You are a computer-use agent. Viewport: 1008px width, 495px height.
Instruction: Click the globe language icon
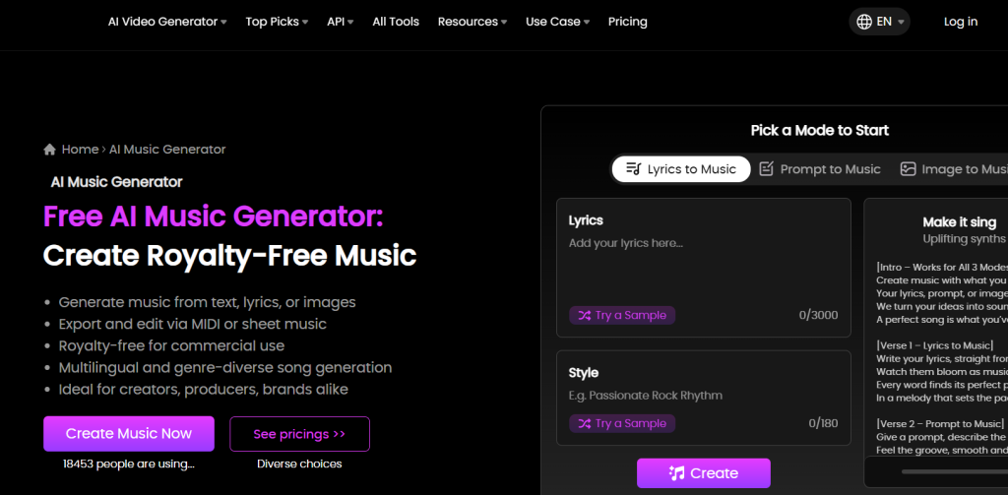(864, 22)
